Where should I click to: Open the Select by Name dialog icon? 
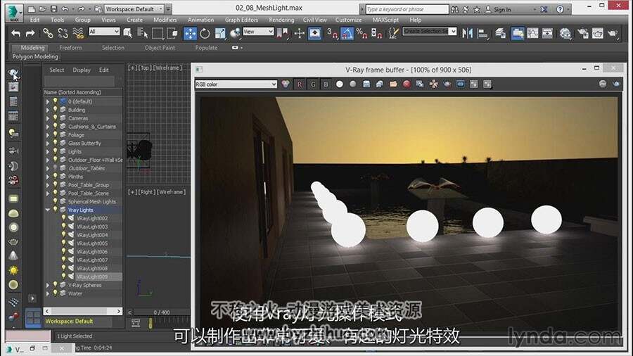143,33
